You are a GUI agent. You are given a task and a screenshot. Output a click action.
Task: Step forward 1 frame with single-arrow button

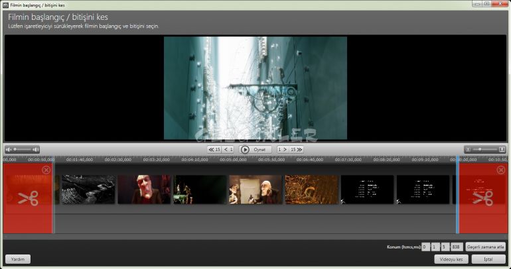[x=283, y=150]
